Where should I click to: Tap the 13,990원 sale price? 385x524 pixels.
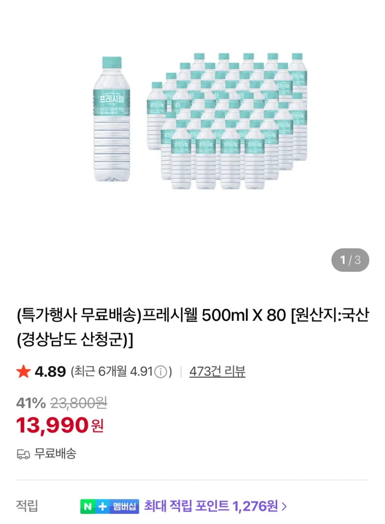tap(59, 425)
